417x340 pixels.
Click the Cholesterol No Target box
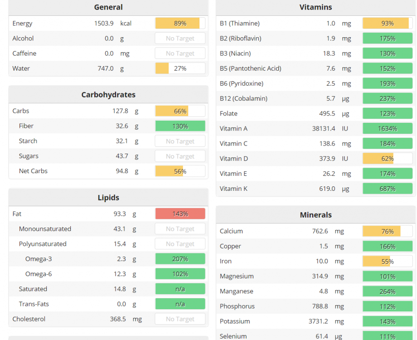tap(180, 319)
